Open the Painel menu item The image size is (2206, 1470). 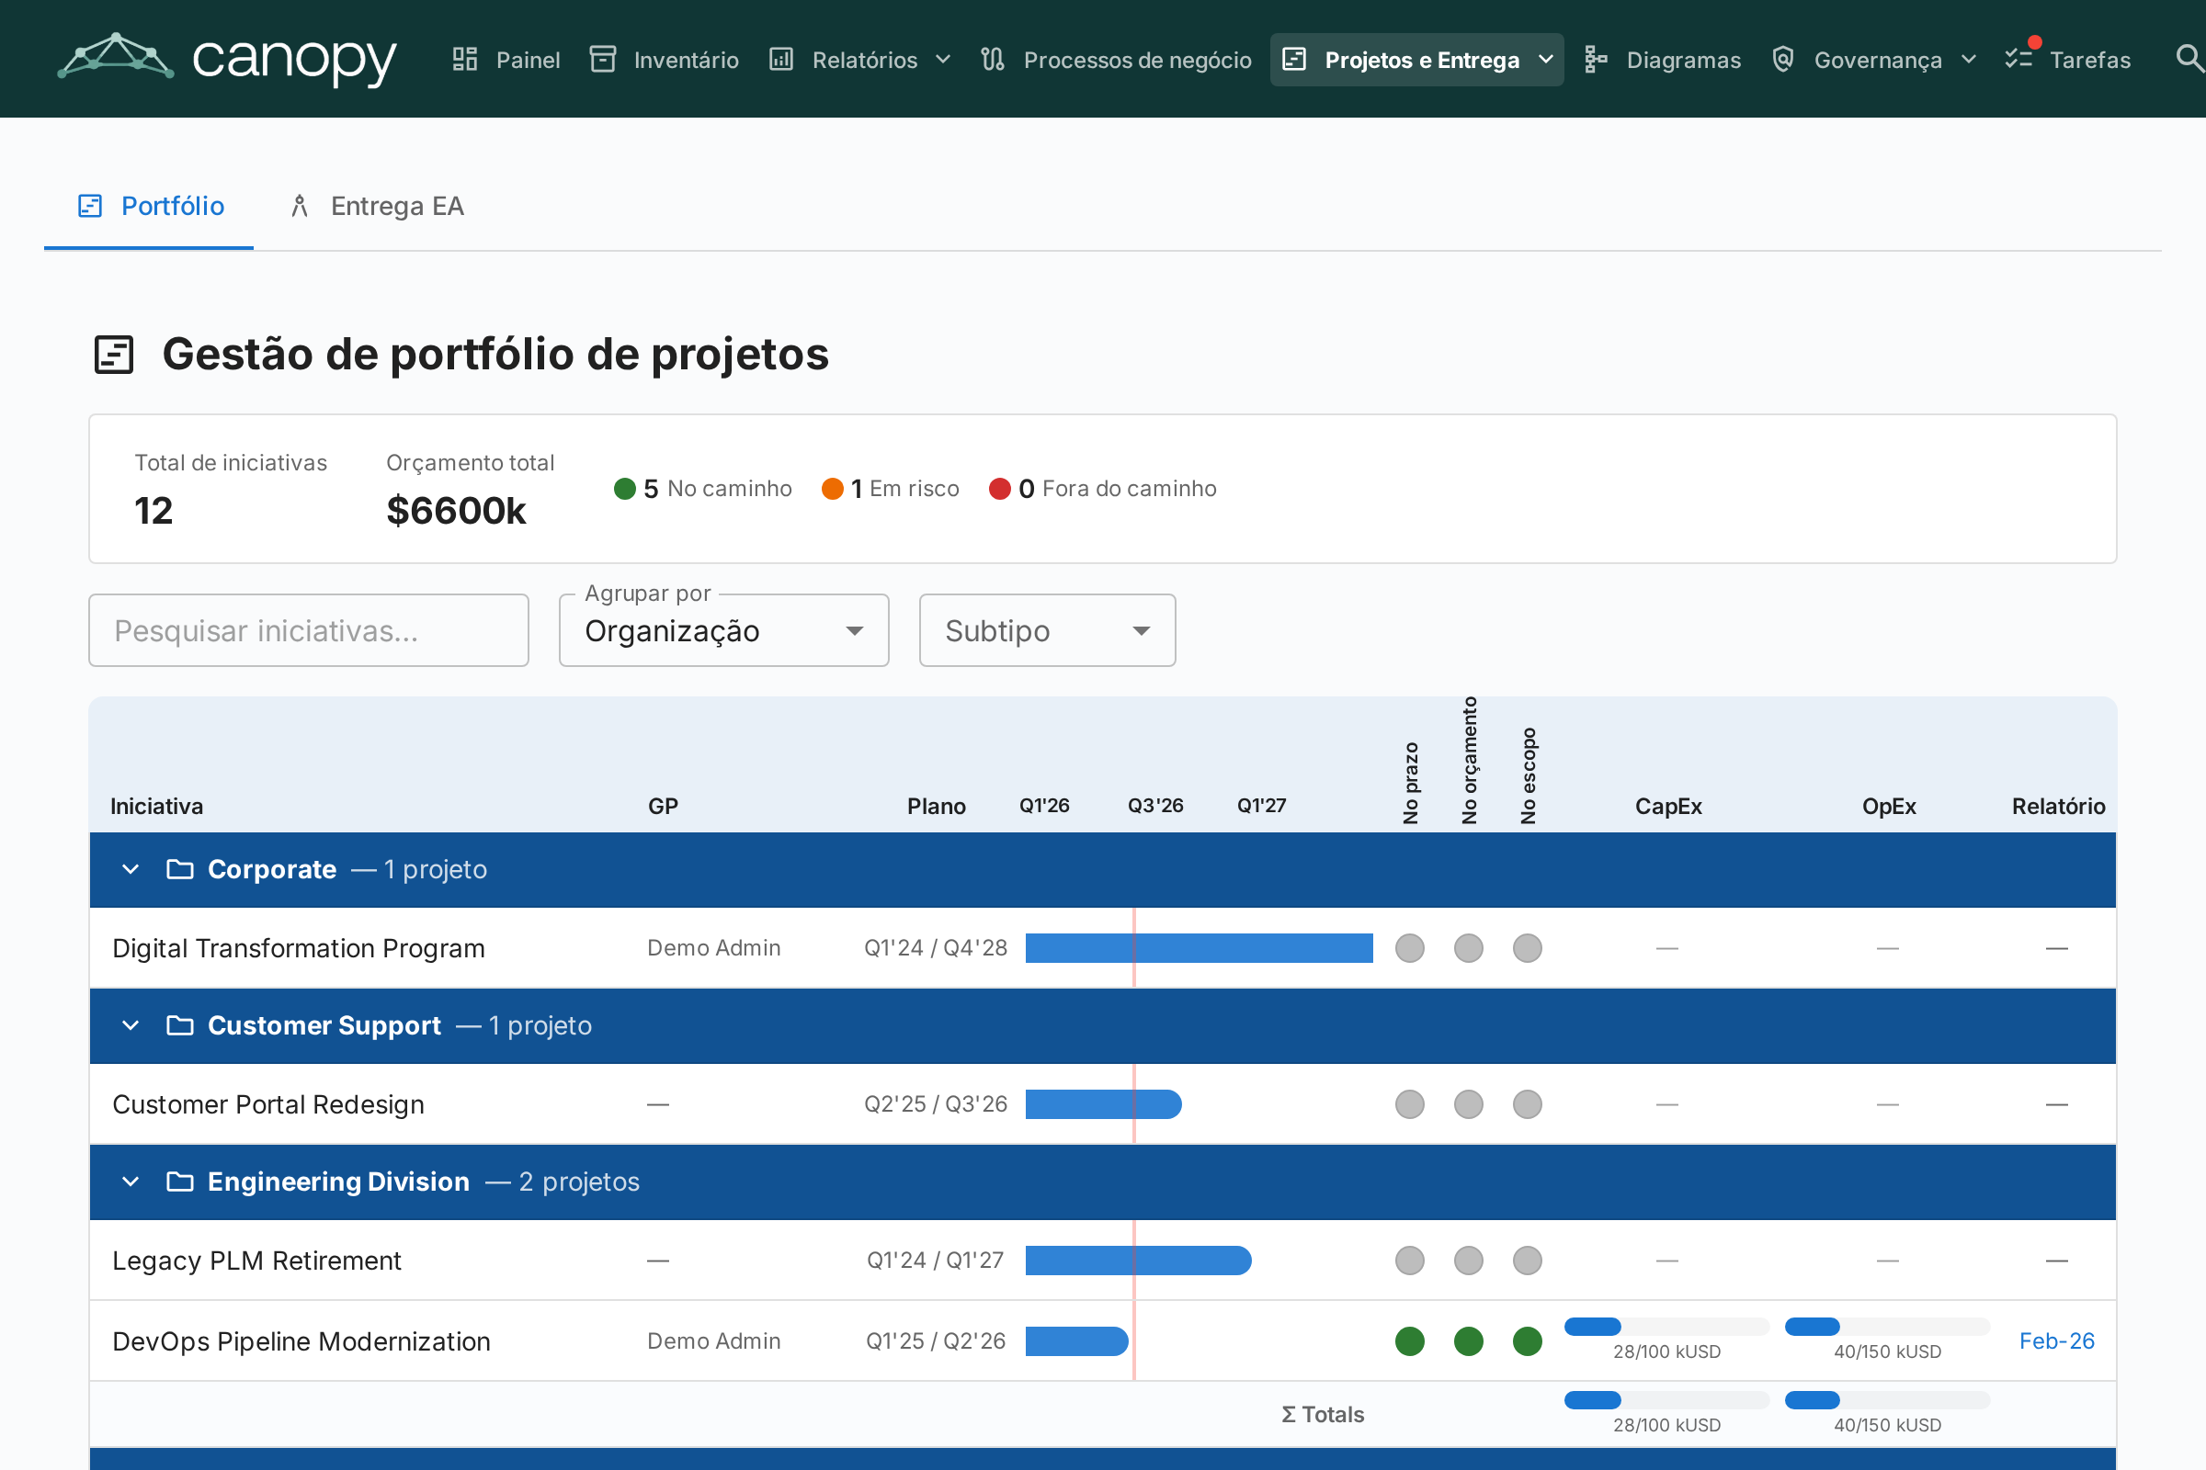click(x=506, y=60)
